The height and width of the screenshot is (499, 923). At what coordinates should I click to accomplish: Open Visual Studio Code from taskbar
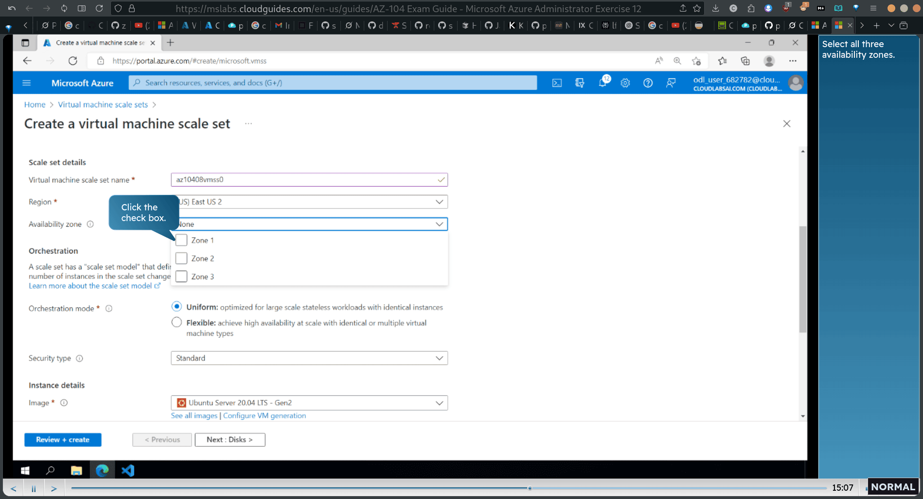[128, 470]
